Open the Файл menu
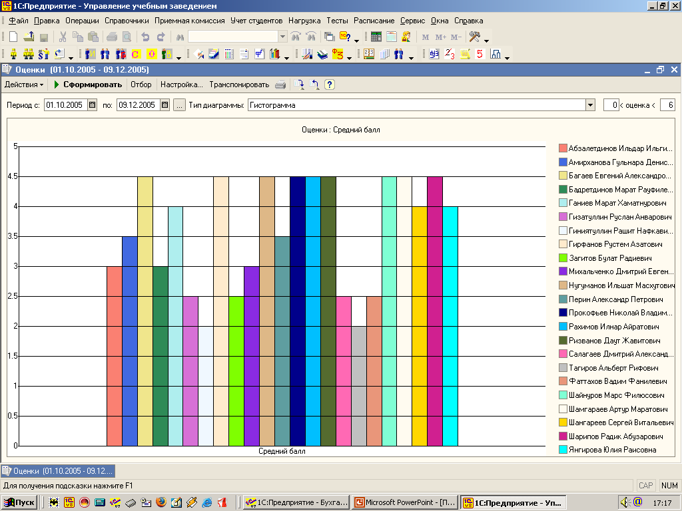 [x=18, y=21]
